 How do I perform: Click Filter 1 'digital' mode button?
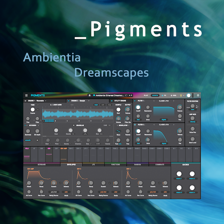coord(164,119)
